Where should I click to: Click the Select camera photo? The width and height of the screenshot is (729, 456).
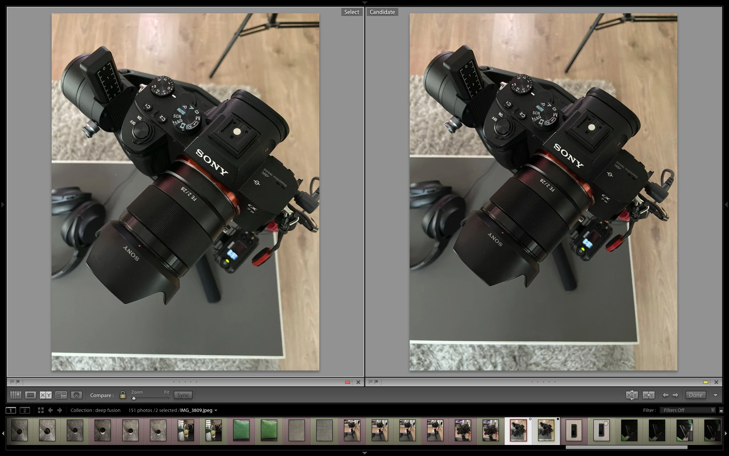tap(185, 192)
